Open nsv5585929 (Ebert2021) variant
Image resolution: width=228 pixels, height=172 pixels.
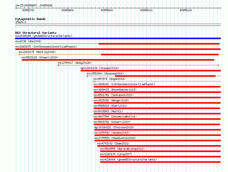point(110,106)
